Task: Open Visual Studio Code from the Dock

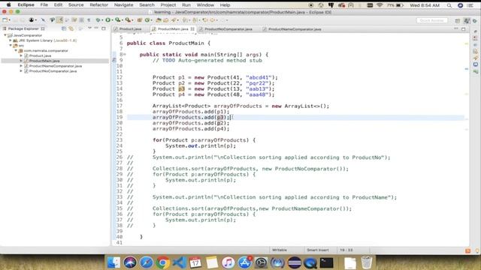Action: 179,262
